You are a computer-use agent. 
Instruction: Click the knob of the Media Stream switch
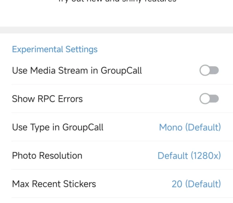(x=205, y=71)
